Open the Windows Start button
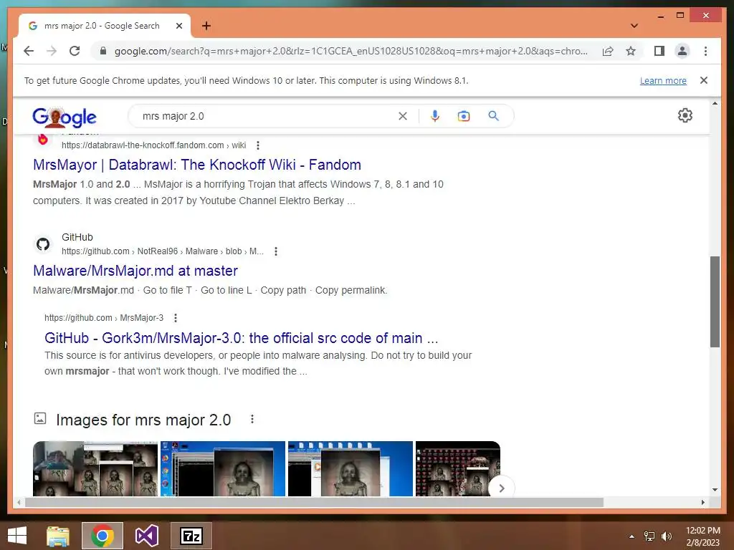 [x=17, y=536]
